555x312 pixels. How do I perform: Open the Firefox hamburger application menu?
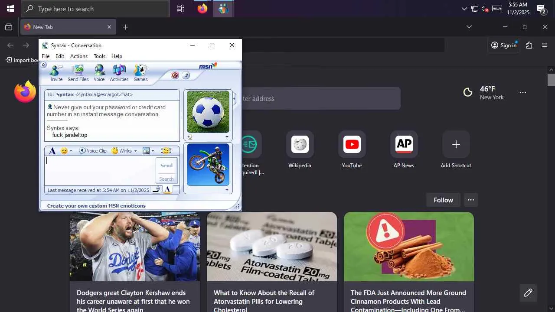click(x=545, y=45)
